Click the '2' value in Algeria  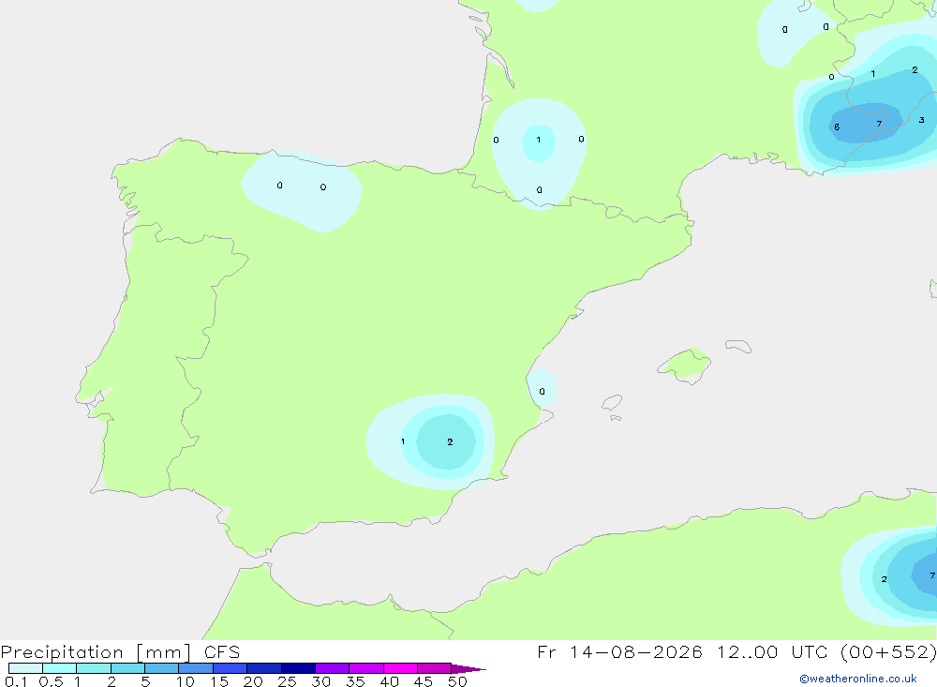(x=884, y=579)
